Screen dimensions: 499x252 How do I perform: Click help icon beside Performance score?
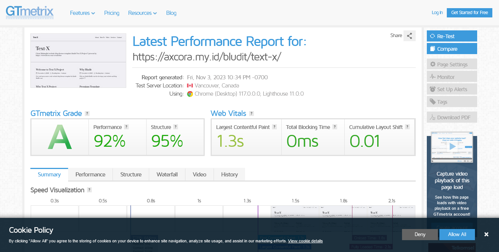126,127
